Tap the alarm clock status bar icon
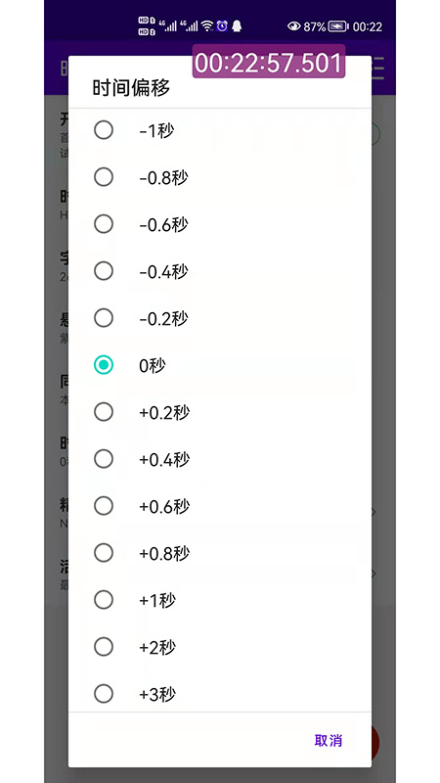Viewport: 440px width, 783px height. tap(222, 26)
